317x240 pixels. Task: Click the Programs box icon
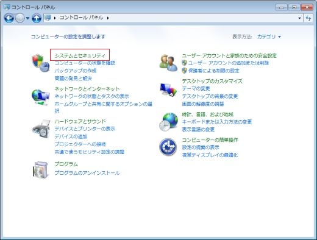(x=41, y=170)
